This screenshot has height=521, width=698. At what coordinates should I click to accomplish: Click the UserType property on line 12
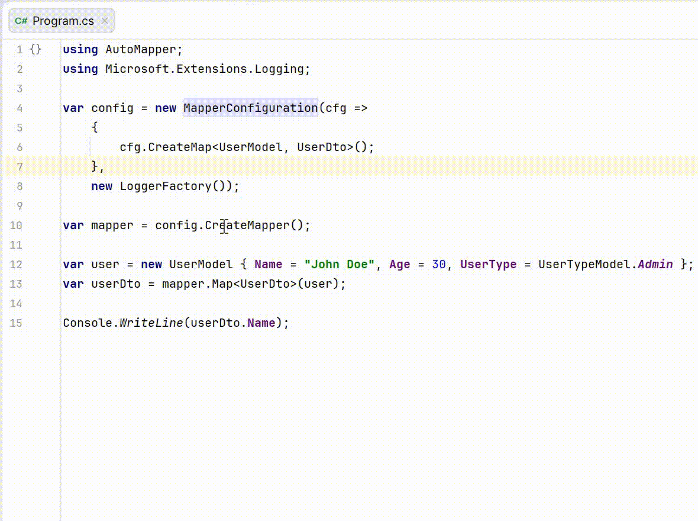[489, 264]
